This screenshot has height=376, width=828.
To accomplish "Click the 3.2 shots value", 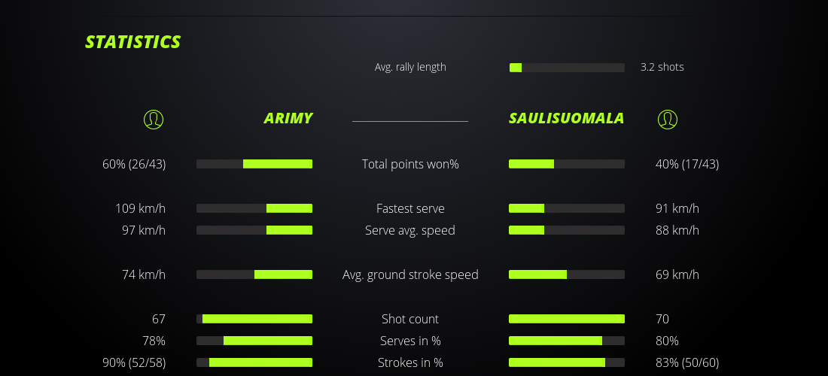I will click(662, 67).
